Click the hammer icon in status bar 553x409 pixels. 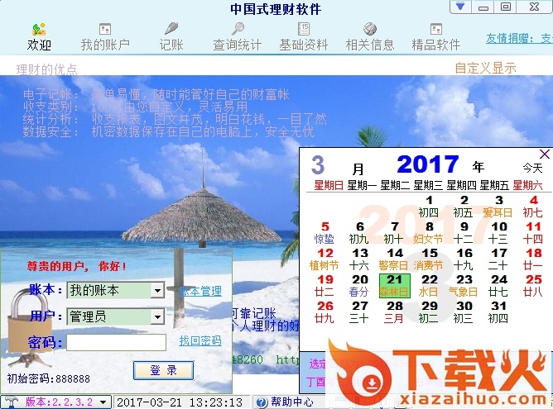point(11,402)
